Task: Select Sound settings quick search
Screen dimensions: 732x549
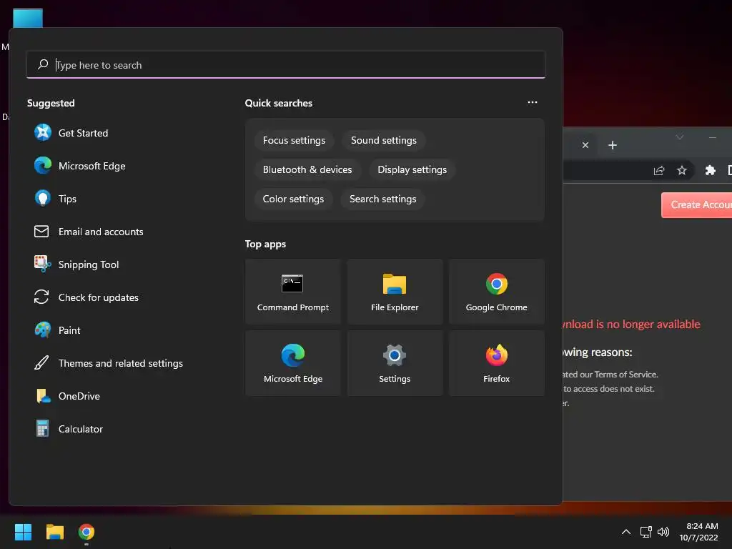Action: [x=384, y=141]
